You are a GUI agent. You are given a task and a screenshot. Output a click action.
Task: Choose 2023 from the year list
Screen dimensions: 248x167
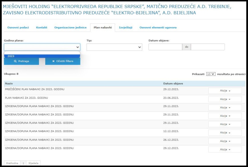pos(42,56)
